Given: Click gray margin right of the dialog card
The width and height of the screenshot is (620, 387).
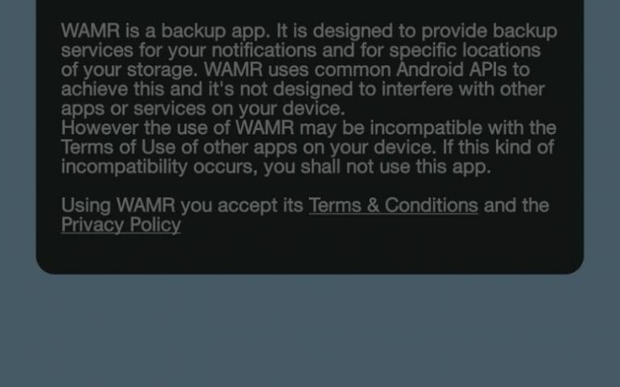Looking at the screenshot, I should pos(601,135).
